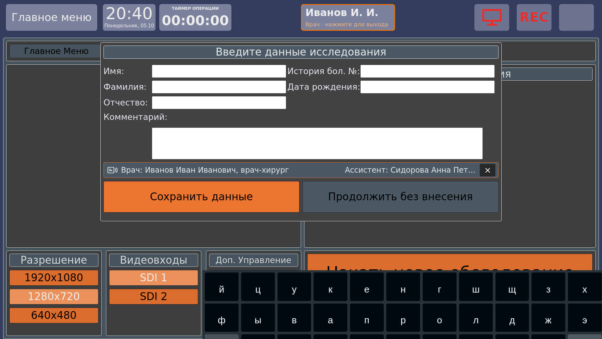Viewport: 602px width, 339px height.
Task: Click Продолжить без внесения button
Action: 400,197
